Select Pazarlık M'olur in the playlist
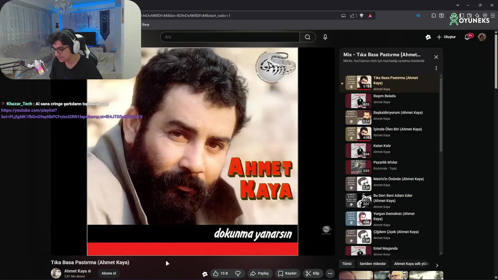 [x=389, y=166]
